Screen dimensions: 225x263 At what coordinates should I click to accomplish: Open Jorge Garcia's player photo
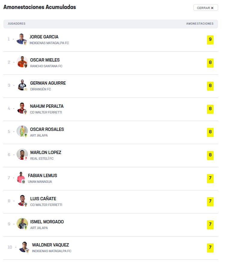[22, 39]
